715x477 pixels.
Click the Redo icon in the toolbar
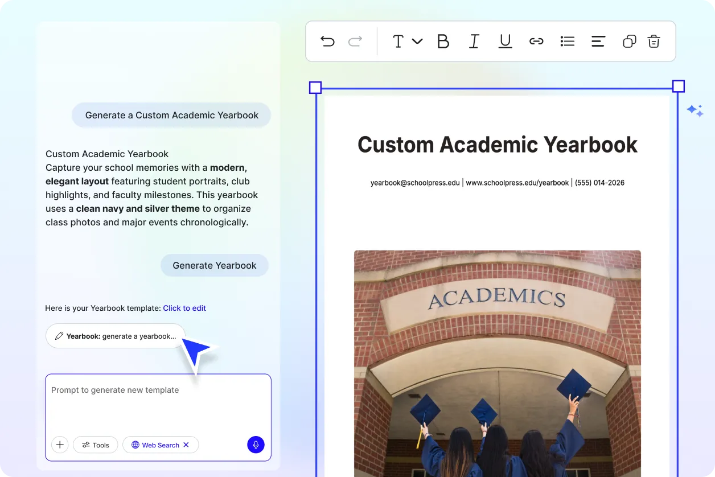pos(354,41)
